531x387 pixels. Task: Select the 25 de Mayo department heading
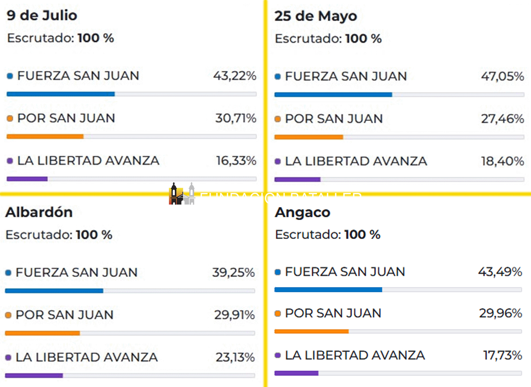pos(316,16)
